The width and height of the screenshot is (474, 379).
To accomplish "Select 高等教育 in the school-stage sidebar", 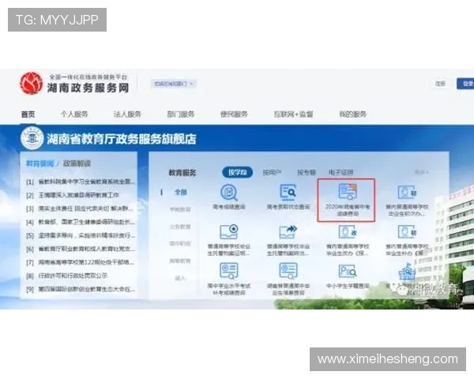I will 180,261.
